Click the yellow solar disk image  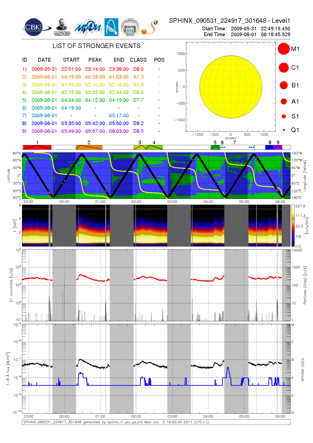coord(231,87)
